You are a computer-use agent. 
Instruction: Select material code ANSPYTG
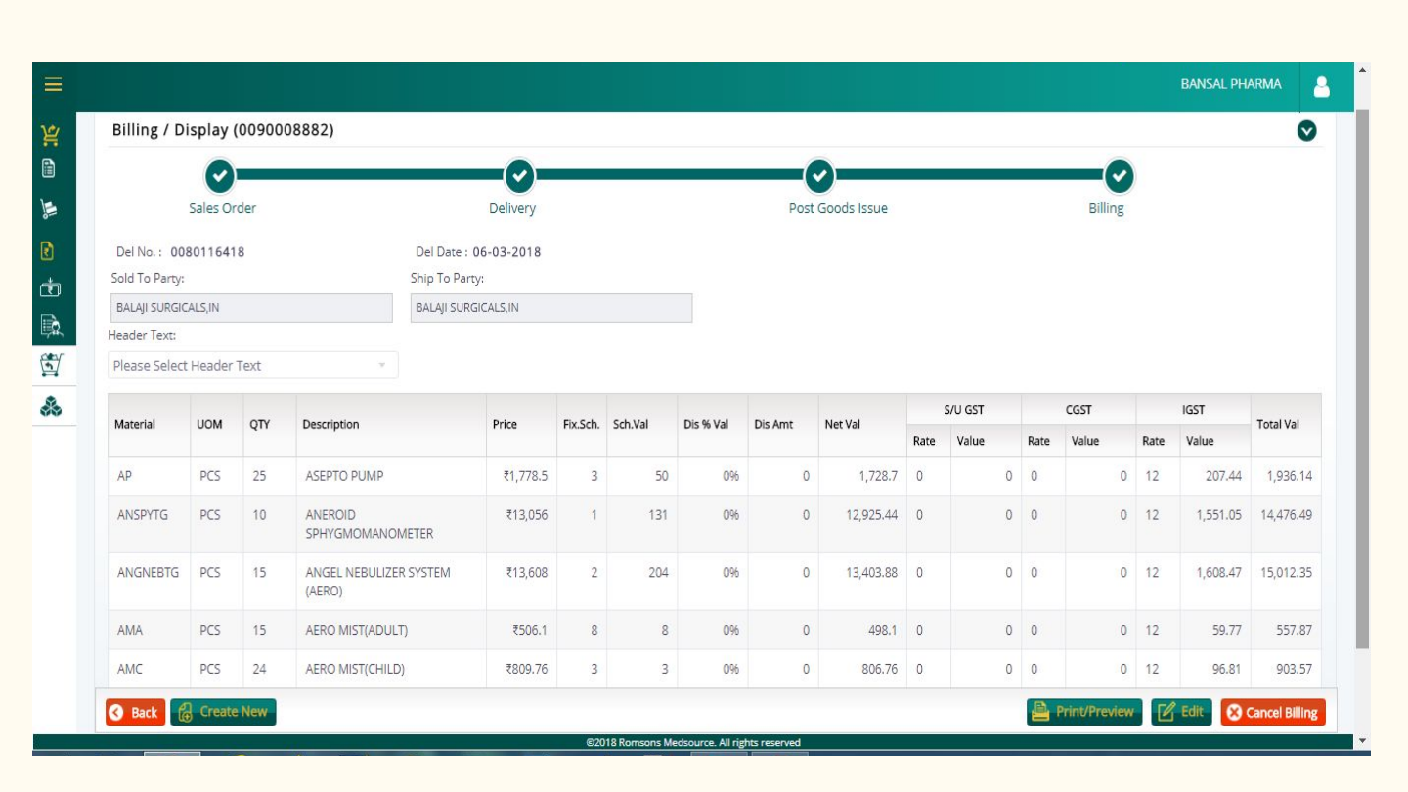point(143,515)
